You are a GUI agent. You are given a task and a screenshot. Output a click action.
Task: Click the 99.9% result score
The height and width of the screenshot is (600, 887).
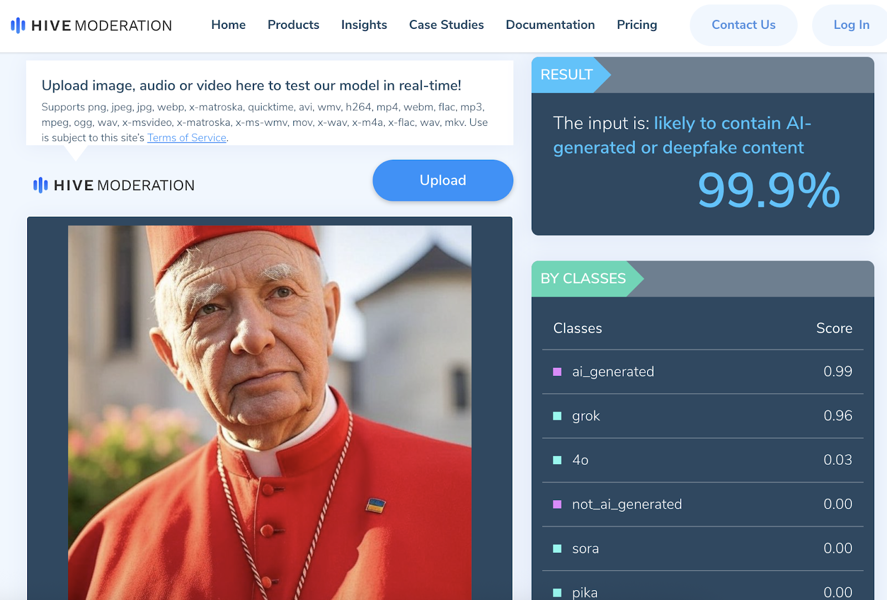pos(768,191)
